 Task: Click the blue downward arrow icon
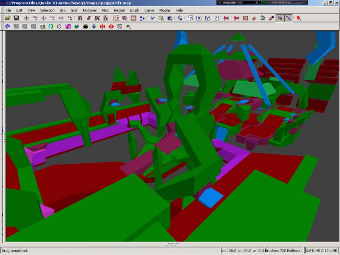(x=94, y=26)
